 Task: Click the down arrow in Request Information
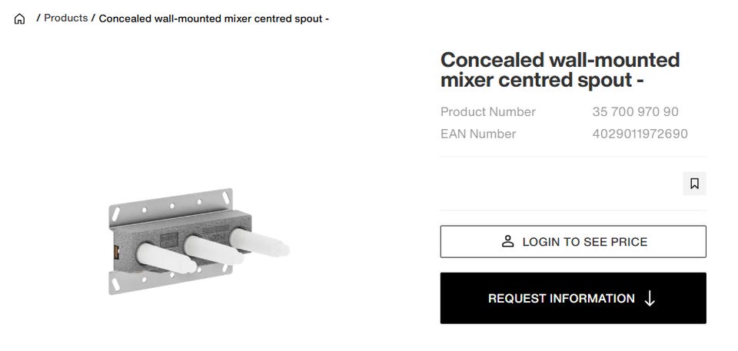(650, 298)
